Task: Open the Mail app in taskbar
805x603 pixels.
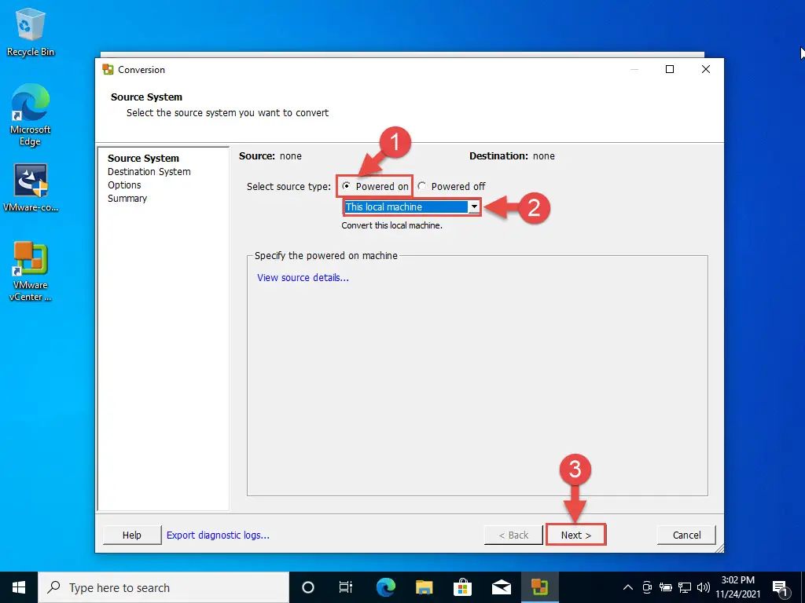Action: tap(501, 587)
